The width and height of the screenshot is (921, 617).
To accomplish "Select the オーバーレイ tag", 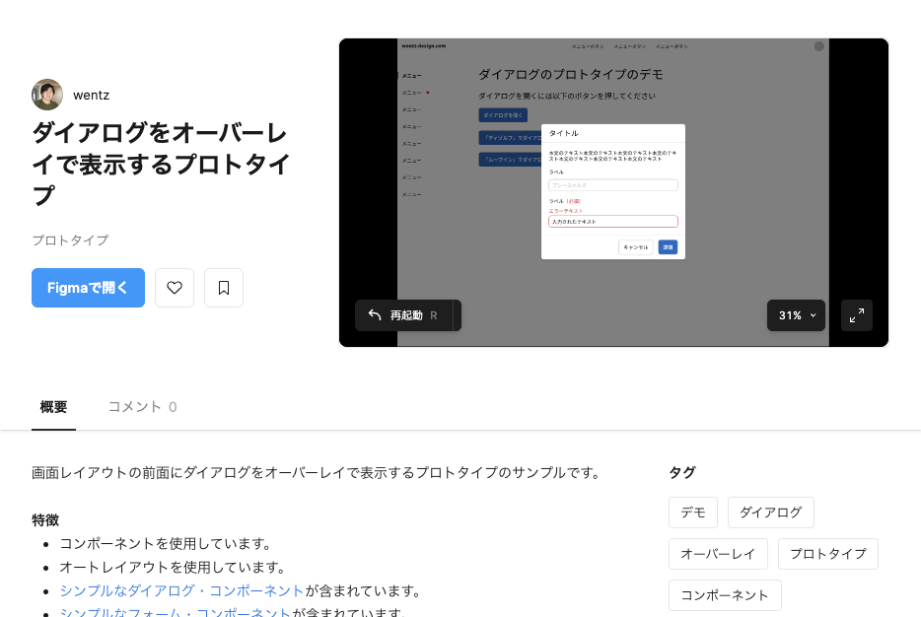I will [x=718, y=554].
